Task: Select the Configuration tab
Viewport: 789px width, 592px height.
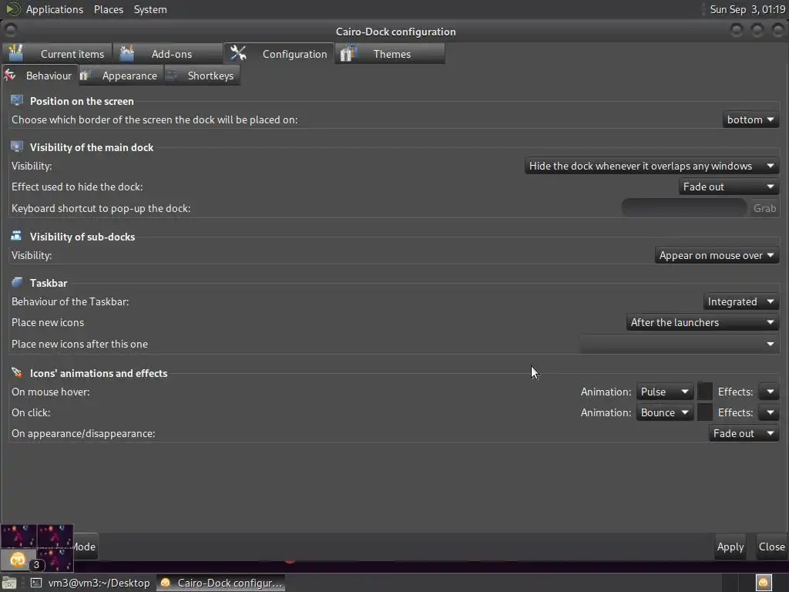Action: pos(279,54)
